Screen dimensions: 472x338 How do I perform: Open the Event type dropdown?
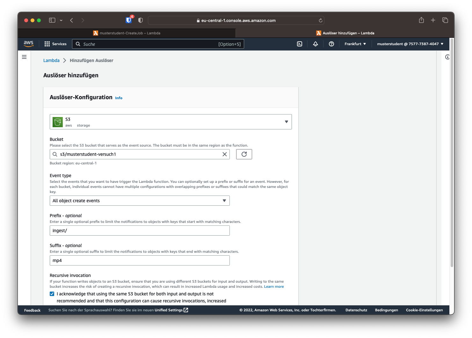pos(140,201)
